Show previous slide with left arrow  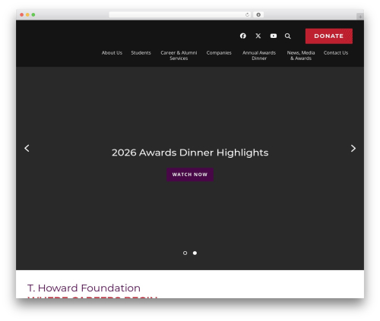tap(27, 148)
